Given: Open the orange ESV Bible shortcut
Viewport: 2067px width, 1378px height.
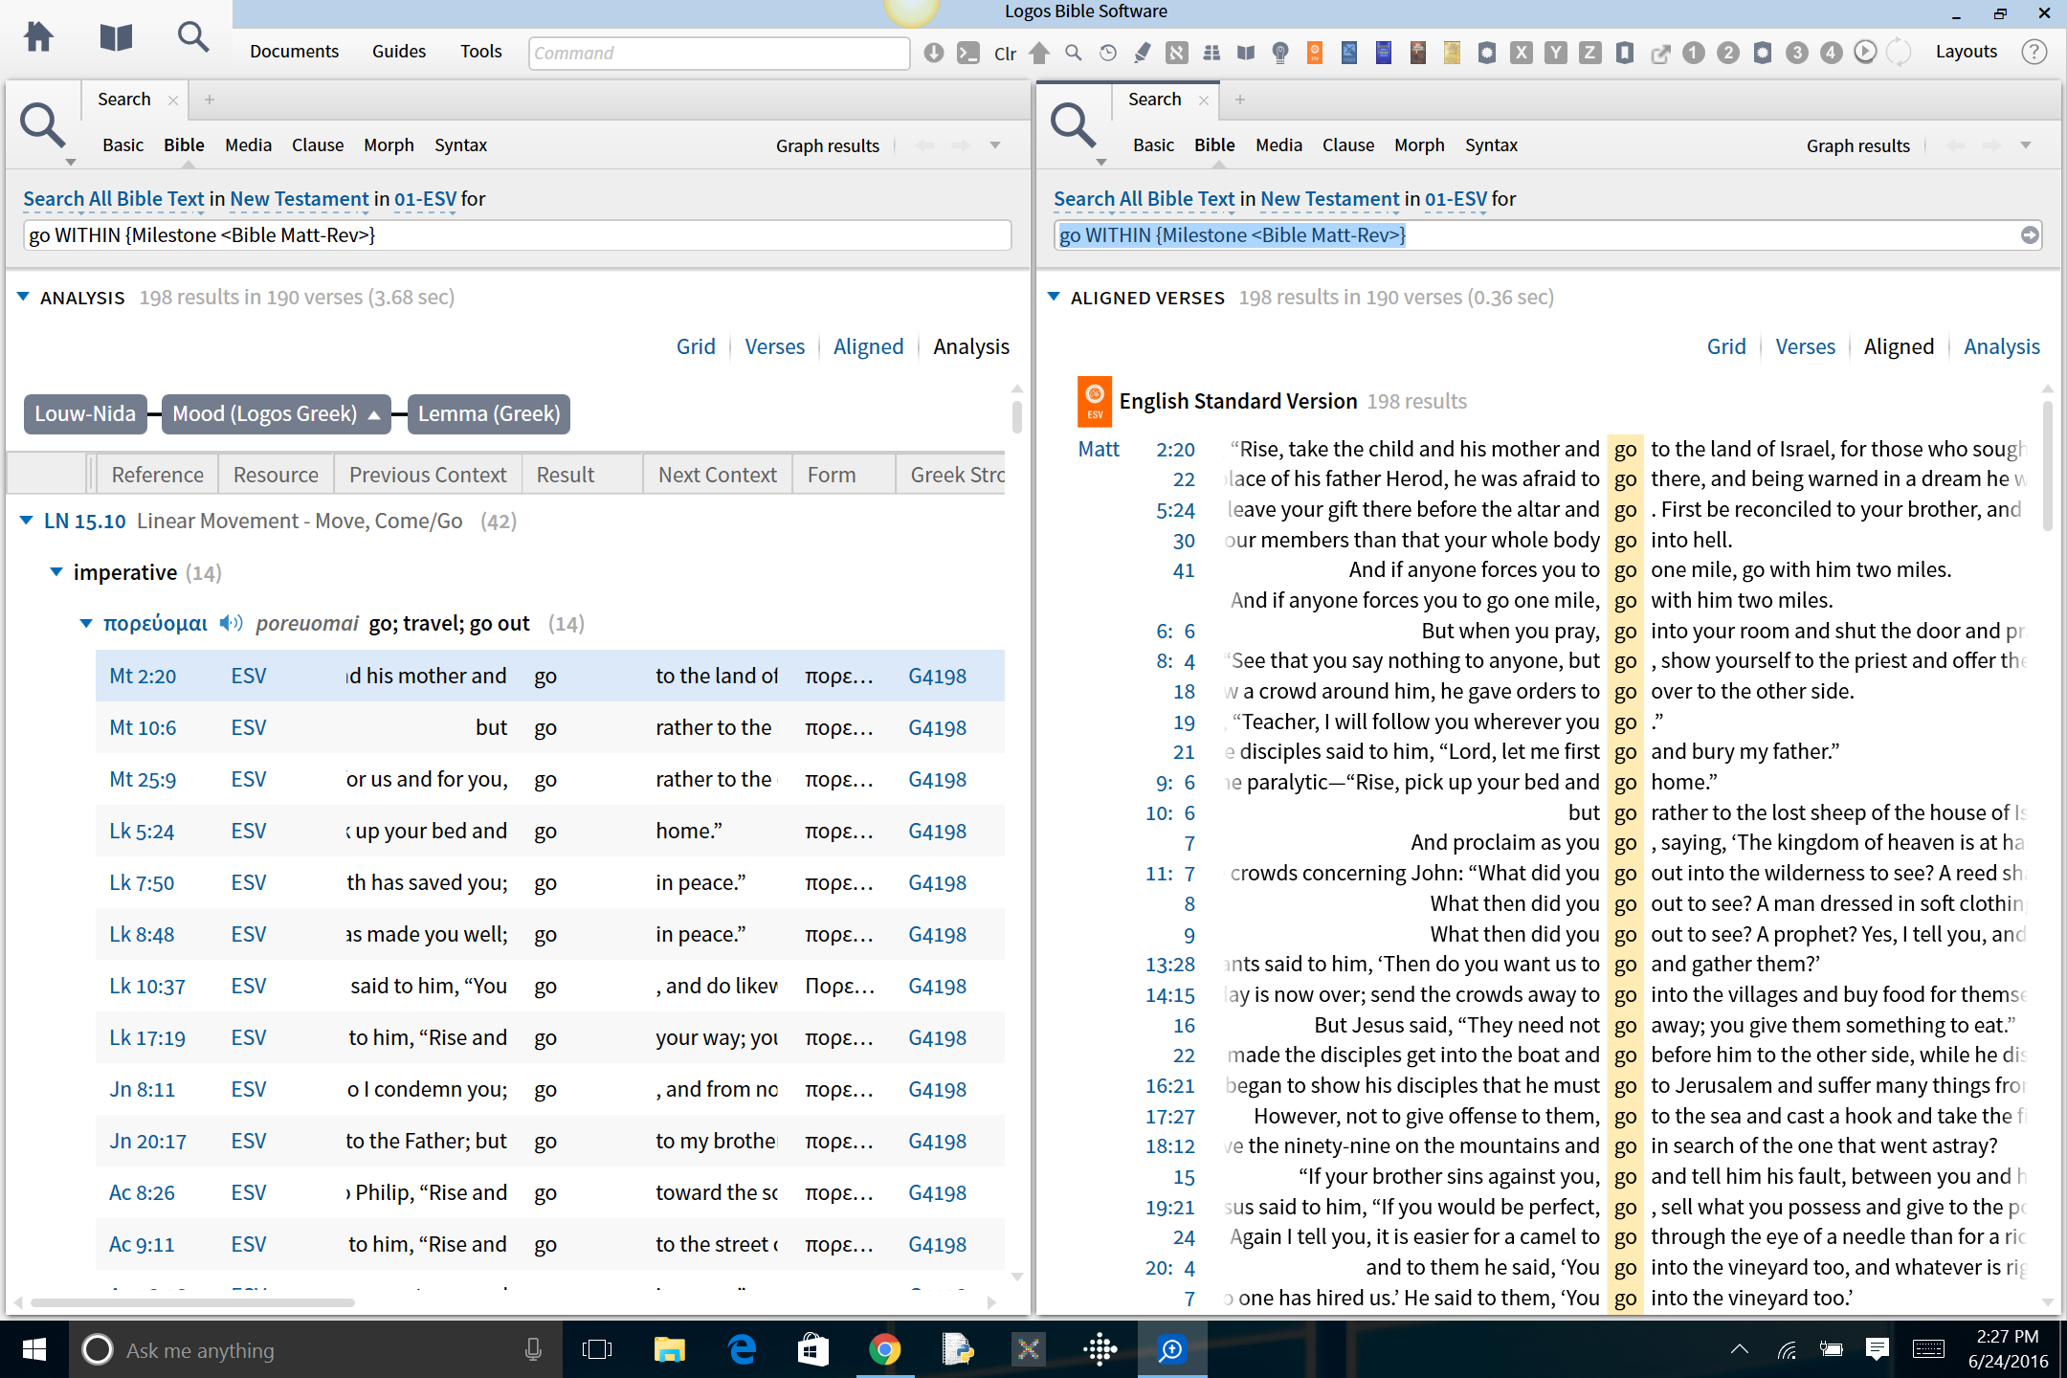Looking at the screenshot, I should [1315, 53].
